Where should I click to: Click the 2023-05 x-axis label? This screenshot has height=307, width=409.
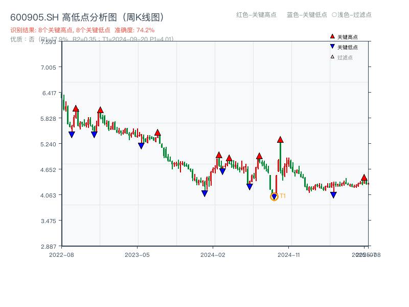point(137,254)
